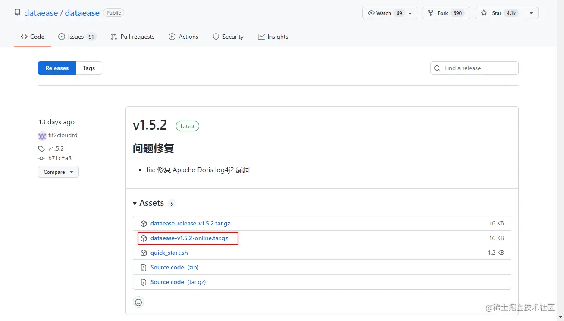Click the Public visibility badge
The width and height of the screenshot is (564, 321).
[113, 13]
